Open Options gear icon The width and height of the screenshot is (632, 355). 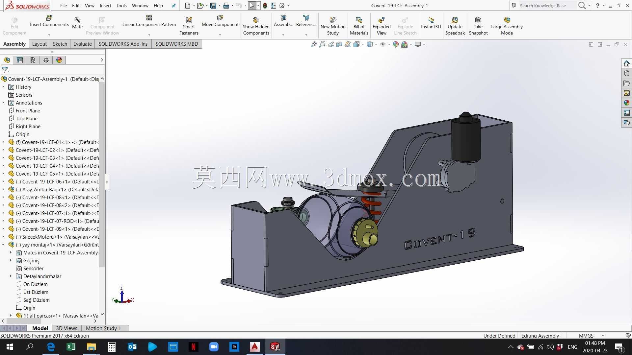282,6
